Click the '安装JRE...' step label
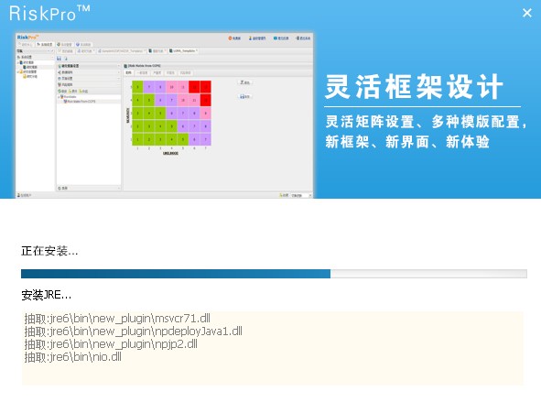This screenshot has width=541, height=402. tap(47, 295)
